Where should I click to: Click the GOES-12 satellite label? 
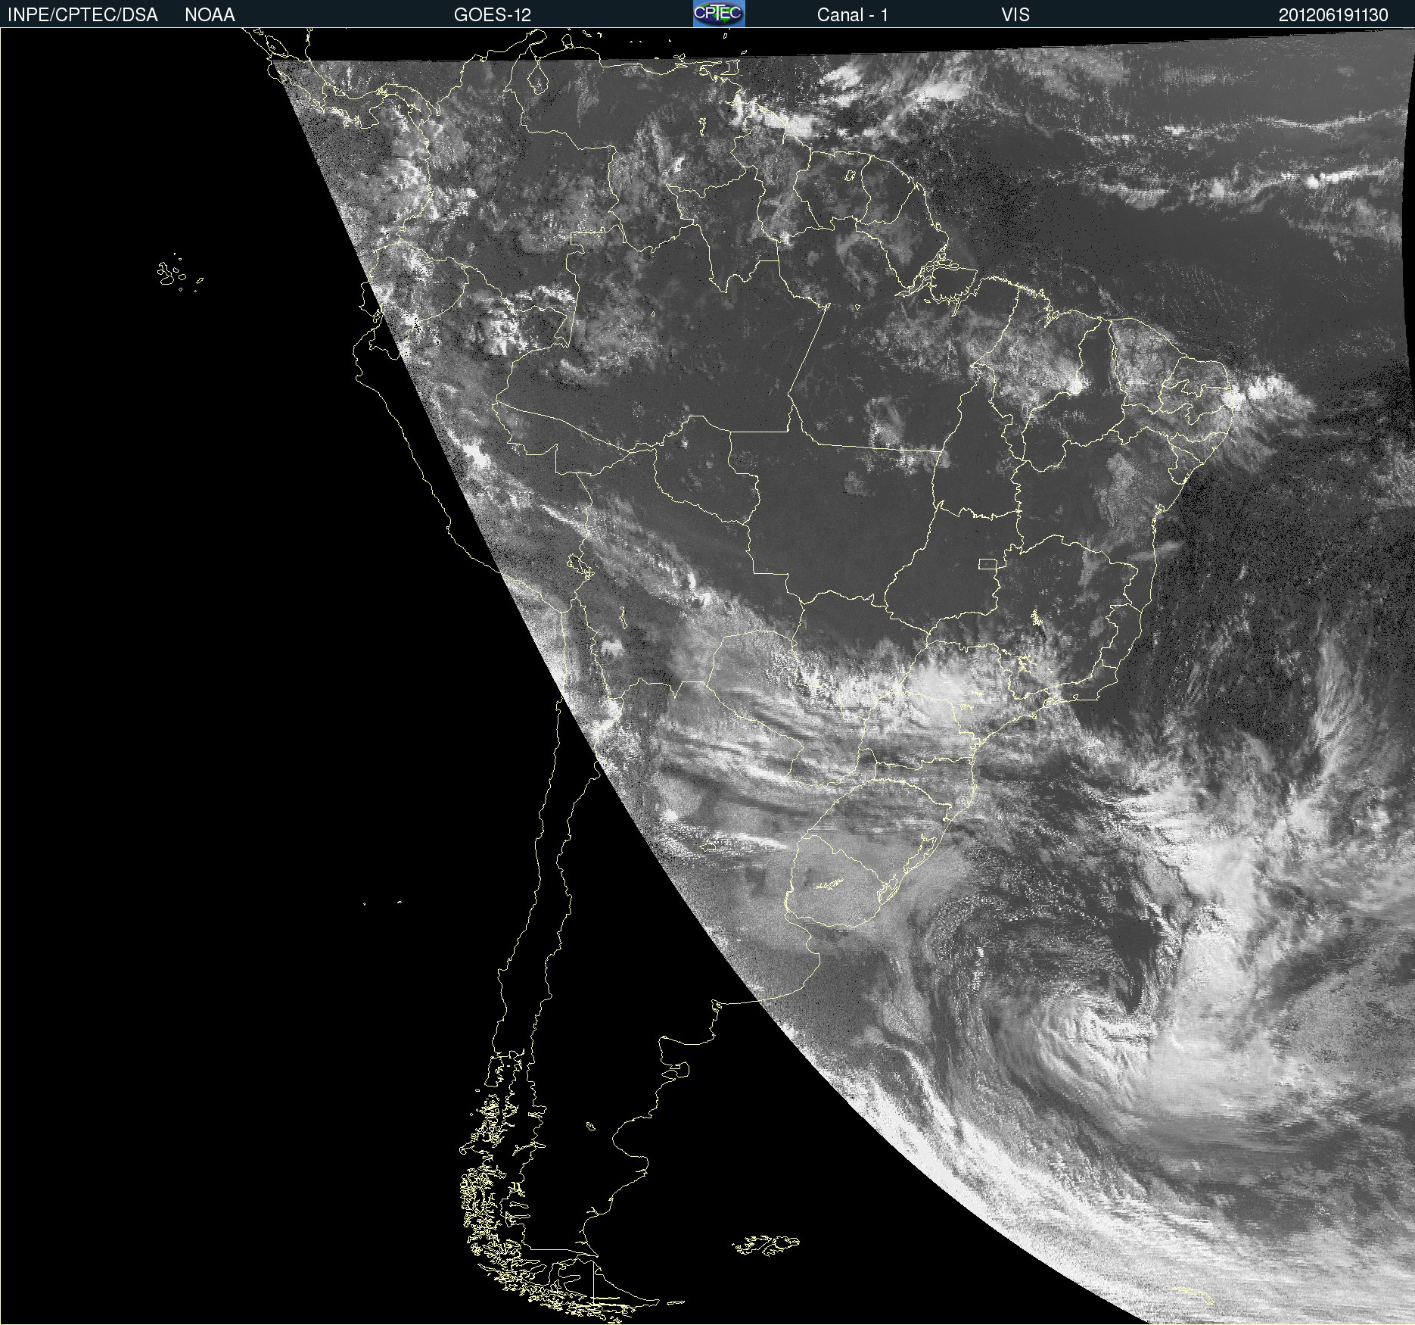[493, 15]
